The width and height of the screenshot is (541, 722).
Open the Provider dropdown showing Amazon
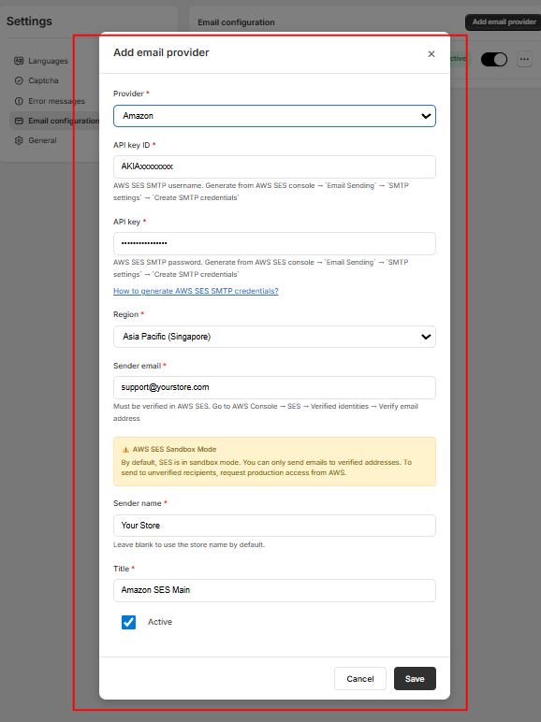(x=274, y=116)
